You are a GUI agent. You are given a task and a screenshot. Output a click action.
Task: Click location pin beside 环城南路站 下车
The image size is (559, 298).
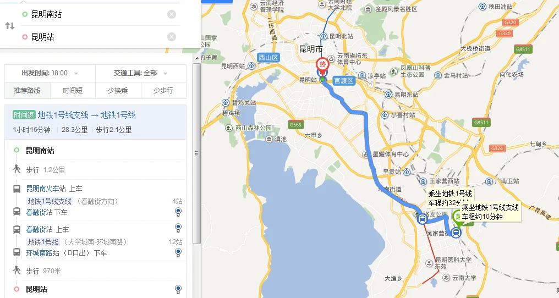point(178,253)
